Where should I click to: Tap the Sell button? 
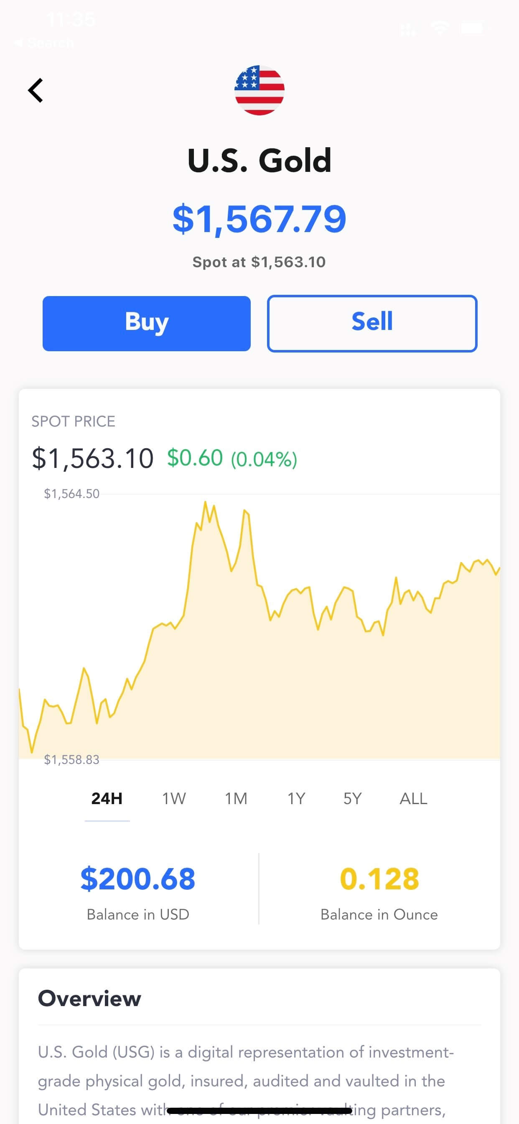(x=372, y=323)
